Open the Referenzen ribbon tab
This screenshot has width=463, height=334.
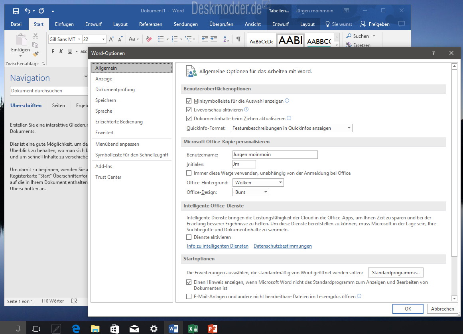tap(151, 24)
